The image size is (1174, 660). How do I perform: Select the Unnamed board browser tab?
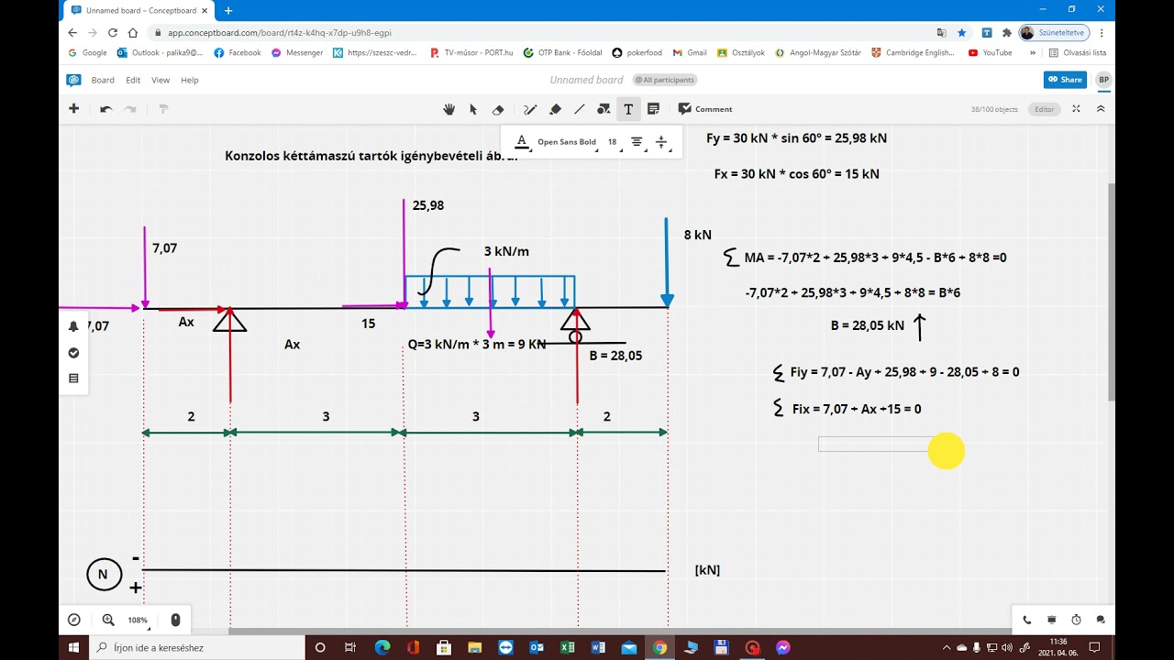(x=138, y=10)
